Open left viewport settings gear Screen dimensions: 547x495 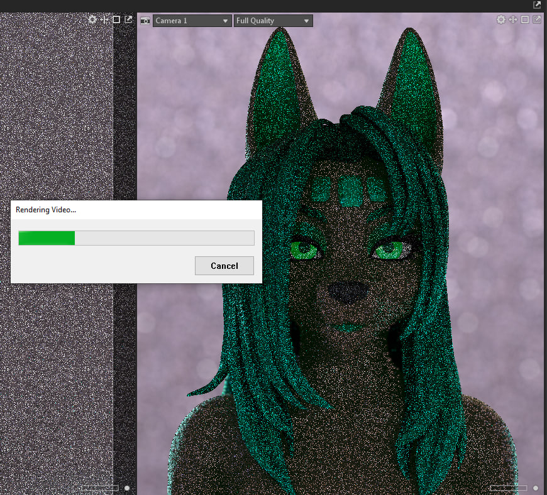point(92,19)
